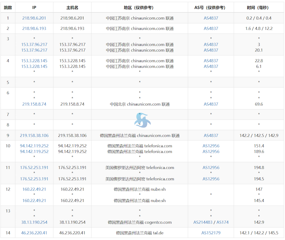This screenshot has height=240, width=285.
Task: Open the AS174 link
Action: pyautogui.click(x=223, y=222)
